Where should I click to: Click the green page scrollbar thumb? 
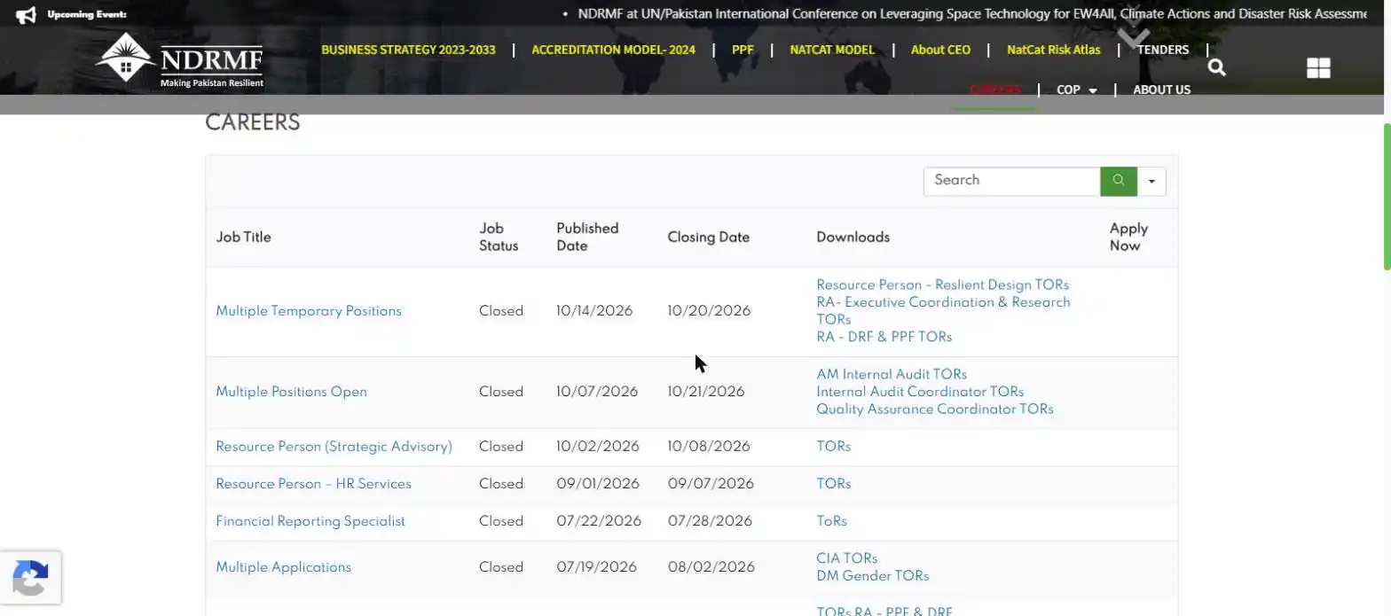1387,196
